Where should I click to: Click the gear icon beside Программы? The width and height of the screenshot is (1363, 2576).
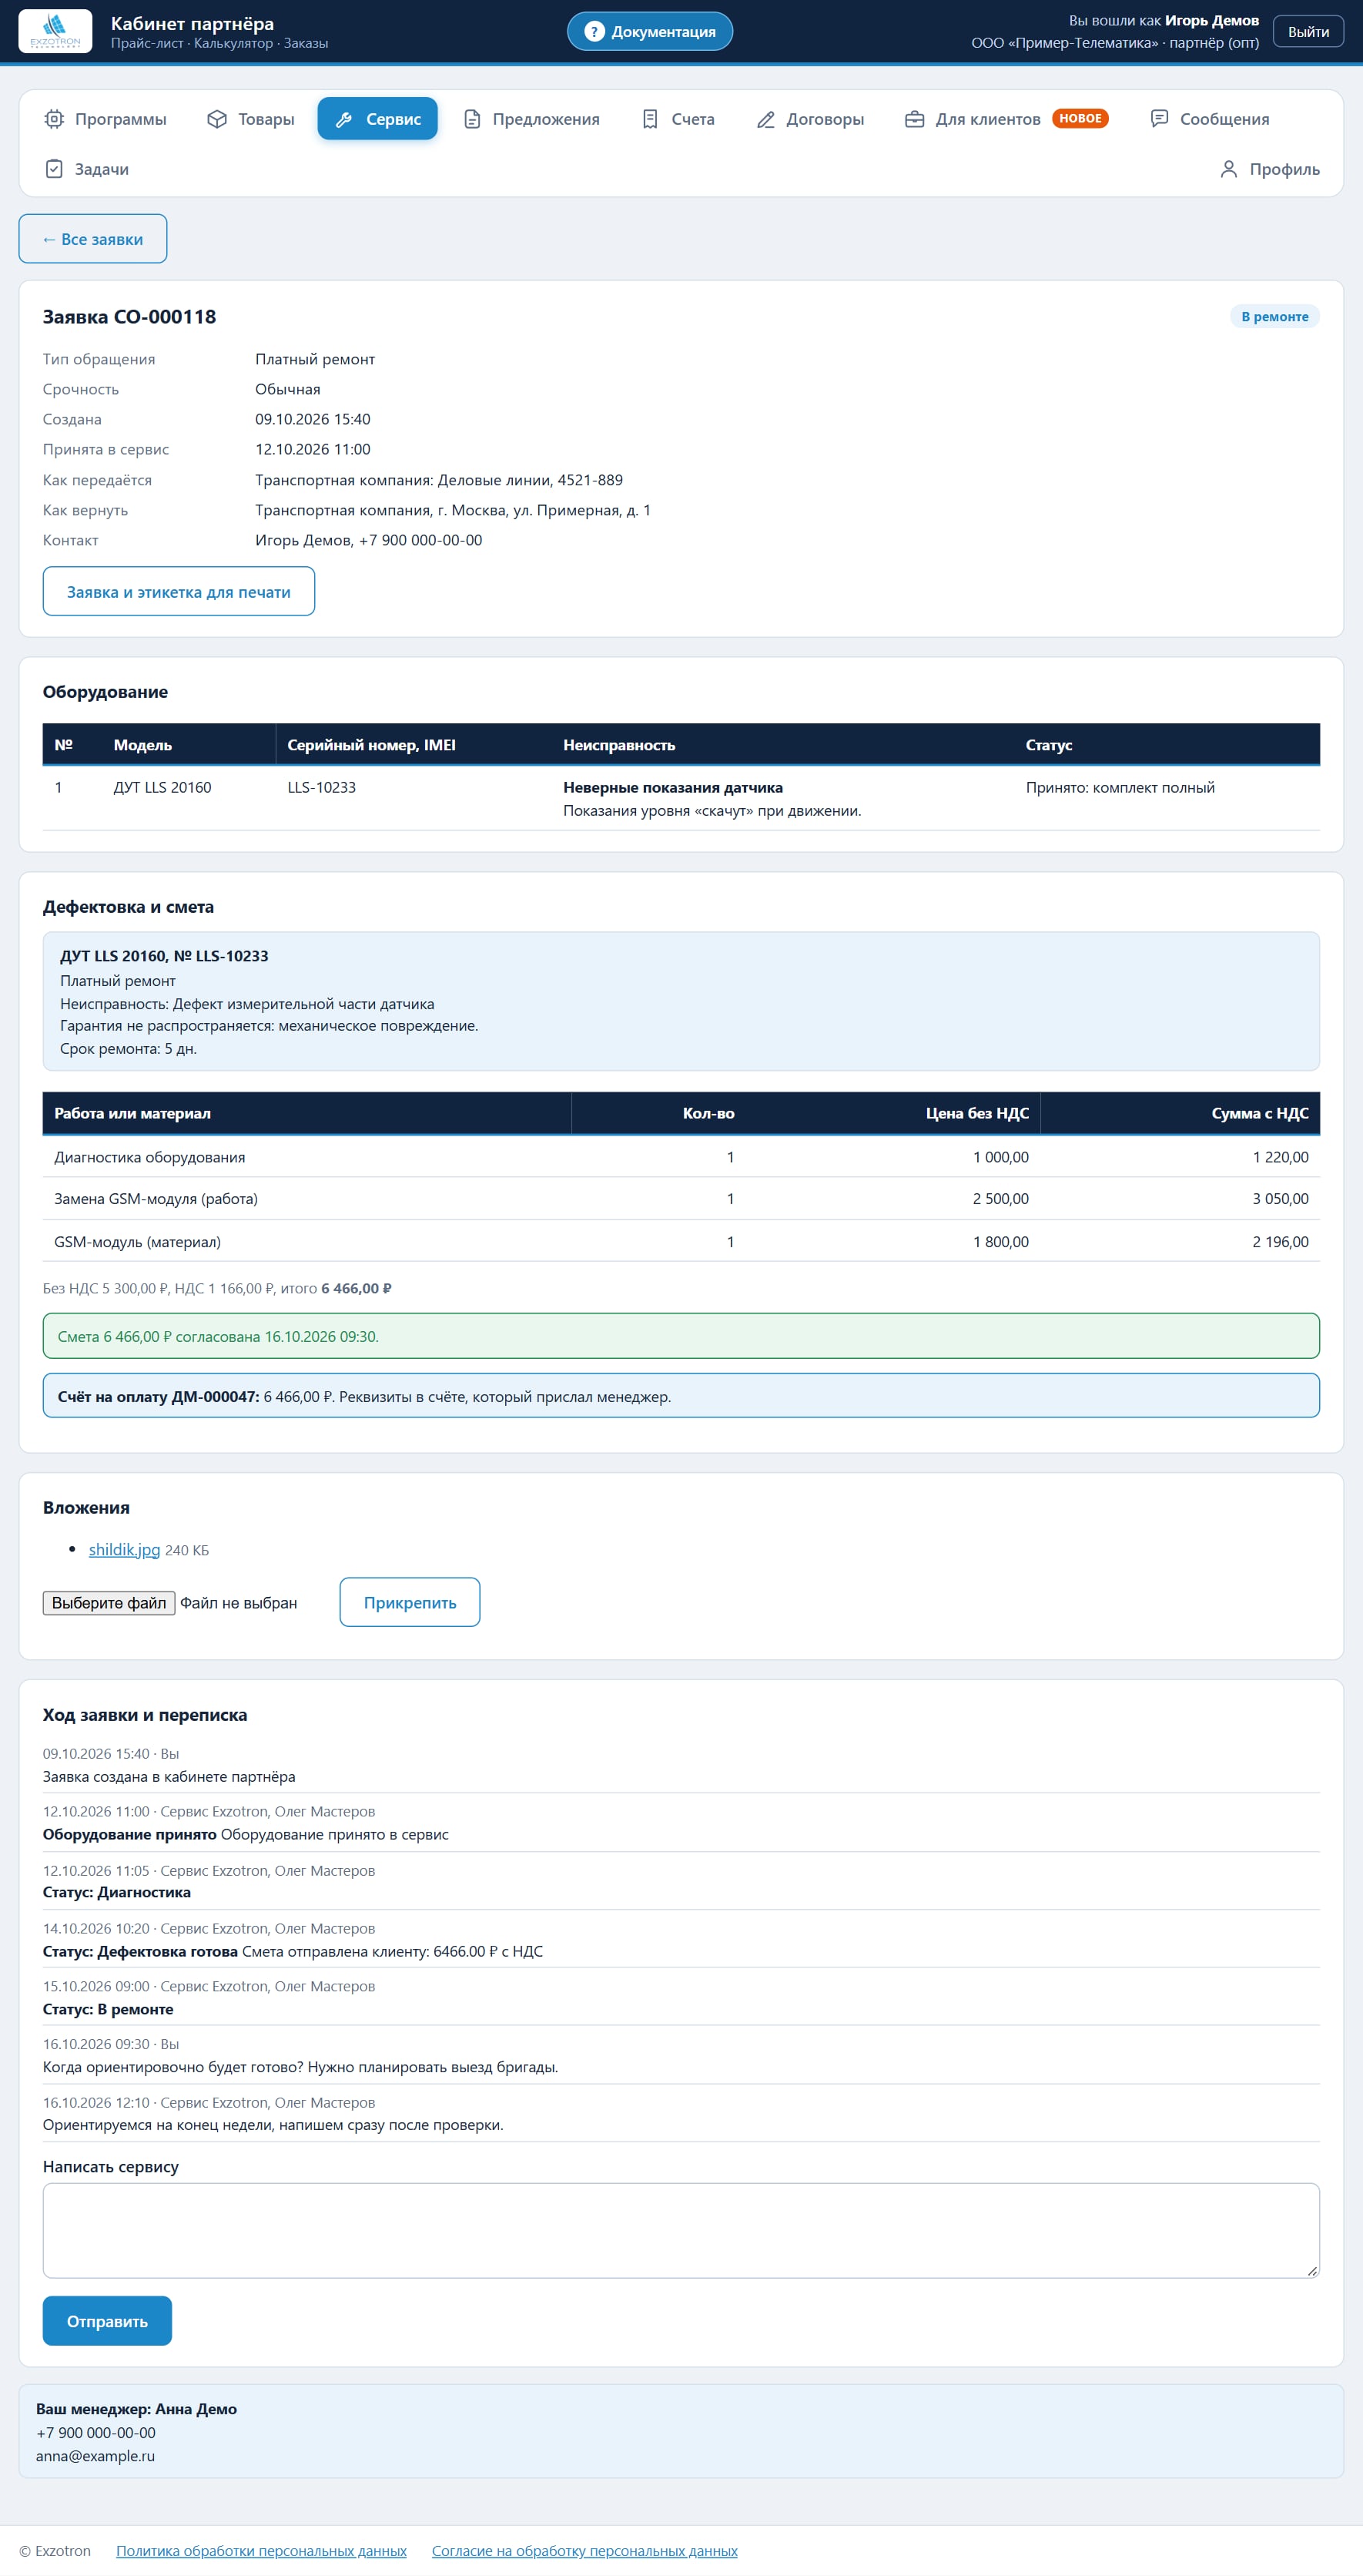54,119
